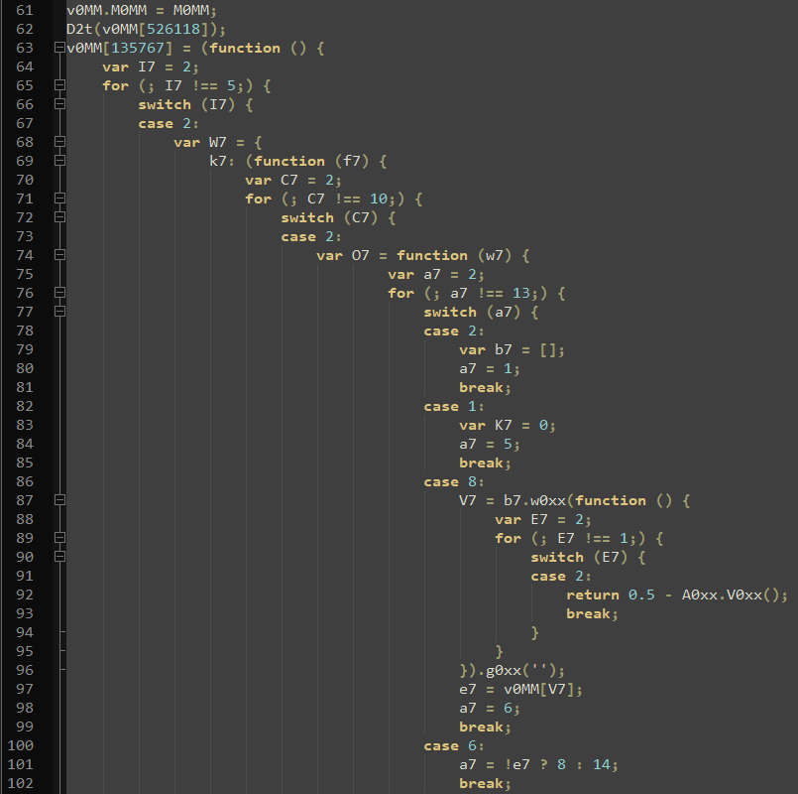
Task: Click line number 102 in the gutter
Action: tap(22, 783)
